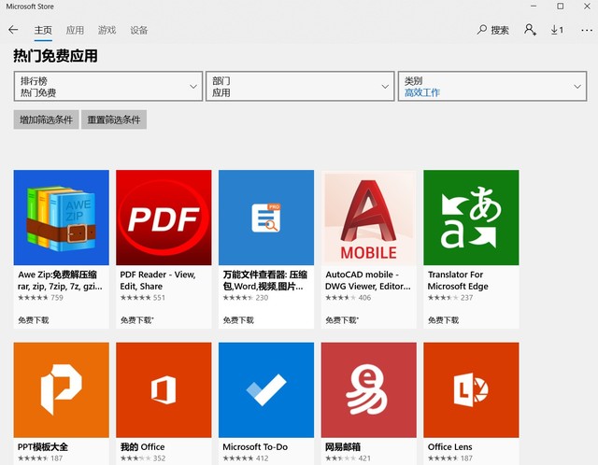
Task: Click the PPT模板大全 title text
Action: (43, 446)
